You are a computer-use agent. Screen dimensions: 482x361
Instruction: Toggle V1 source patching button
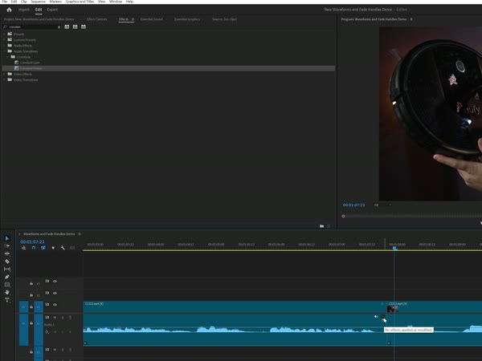pyautogui.click(x=23, y=307)
